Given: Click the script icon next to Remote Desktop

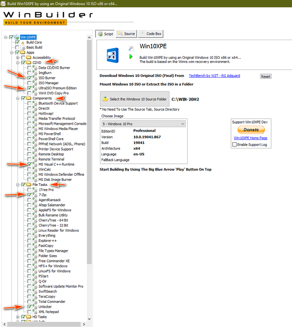Looking at the screenshot, I should [35, 154].
